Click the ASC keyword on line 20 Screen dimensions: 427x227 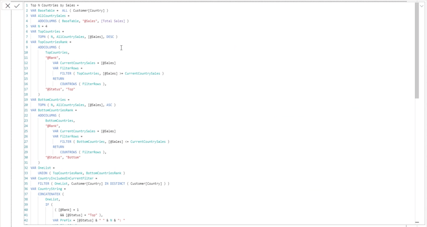pos(109,105)
